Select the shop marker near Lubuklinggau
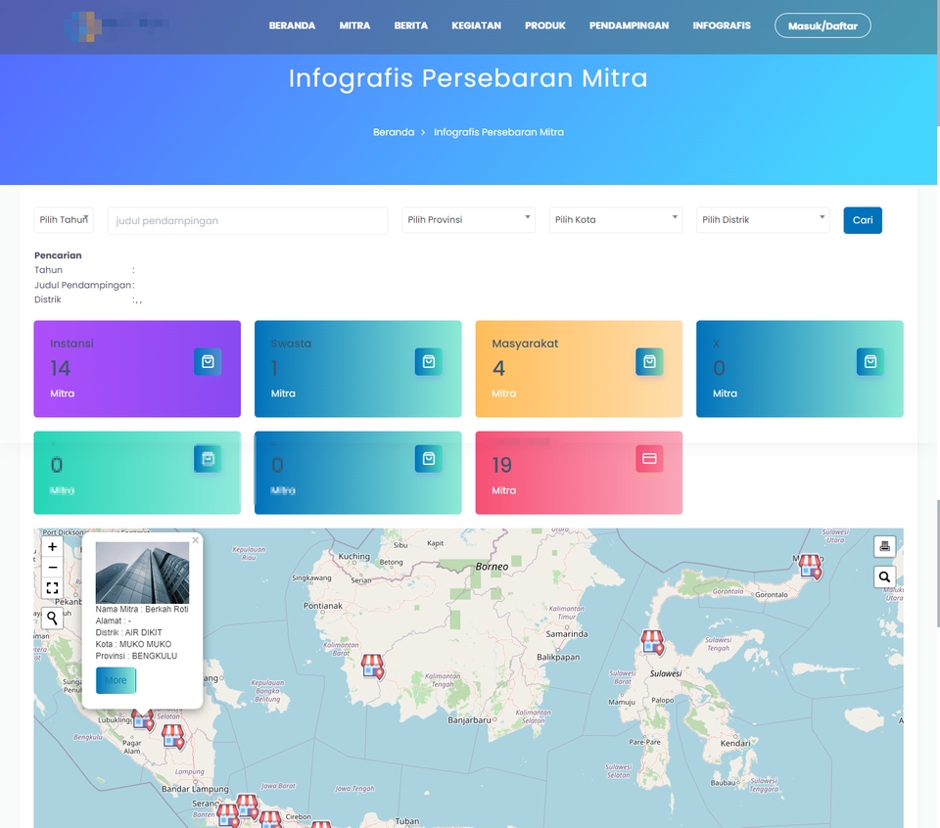The width and height of the screenshot is (940, 828). click(x=143, y=718)
